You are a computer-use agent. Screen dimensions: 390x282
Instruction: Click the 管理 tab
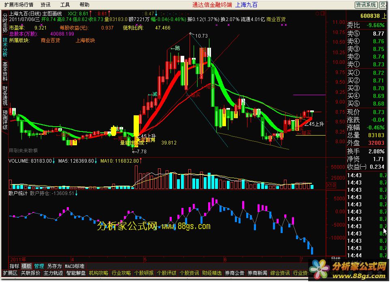pyautogui.click(x=39, y=266)
